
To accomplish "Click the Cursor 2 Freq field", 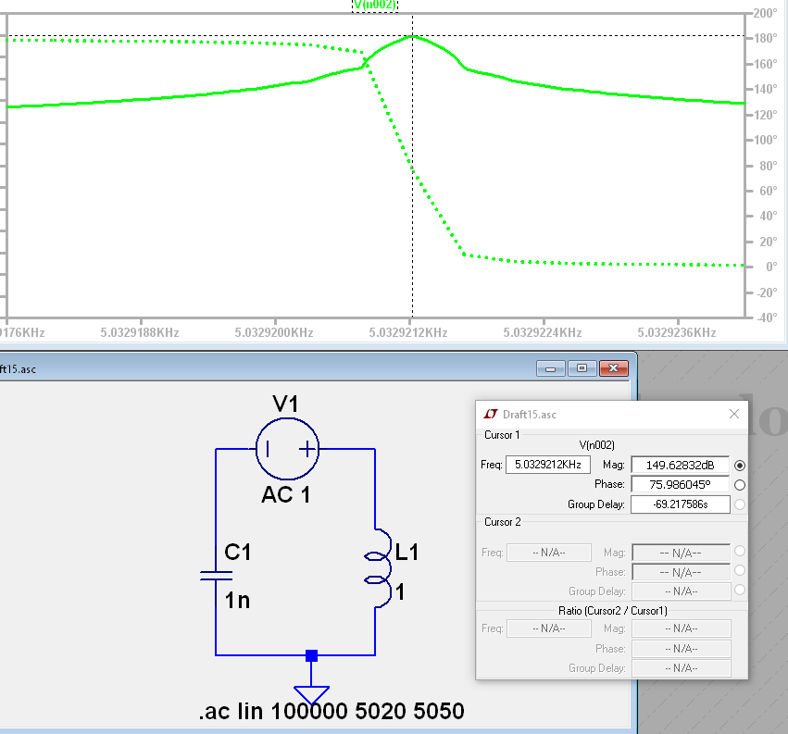I will 549,553.
